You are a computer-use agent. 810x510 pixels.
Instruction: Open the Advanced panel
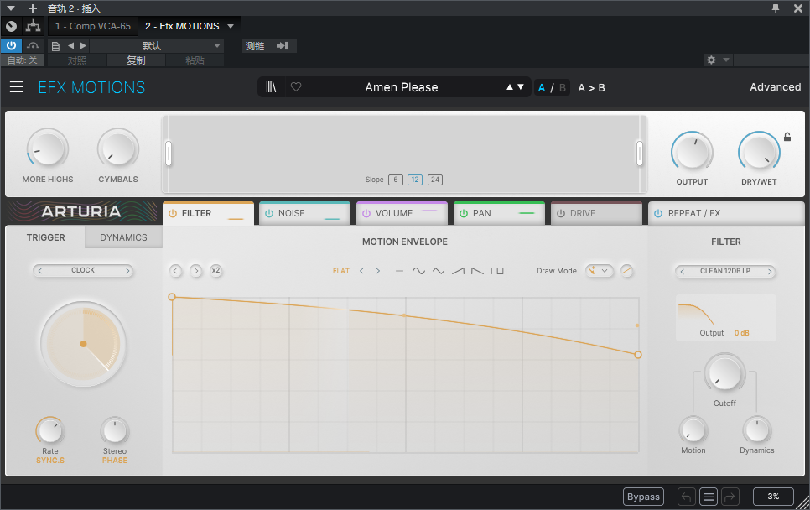point(775,86)
